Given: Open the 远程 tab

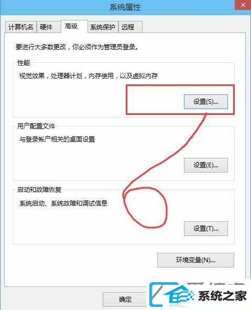Looking at the screenshot, I should pos(130,27).
